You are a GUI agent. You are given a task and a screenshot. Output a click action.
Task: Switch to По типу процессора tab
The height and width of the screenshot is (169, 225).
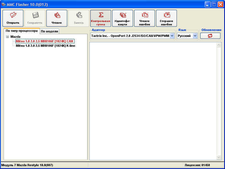(x=22, y=31)
